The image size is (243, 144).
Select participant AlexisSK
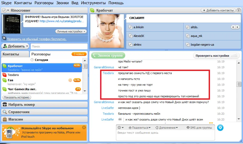(x=155, y=36)
